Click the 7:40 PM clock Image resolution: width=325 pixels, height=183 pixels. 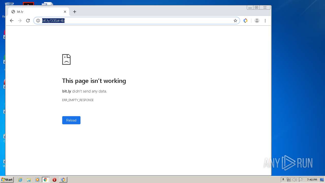(312, 180)
